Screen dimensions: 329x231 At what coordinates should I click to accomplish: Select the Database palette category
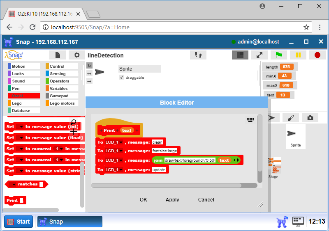24,110
